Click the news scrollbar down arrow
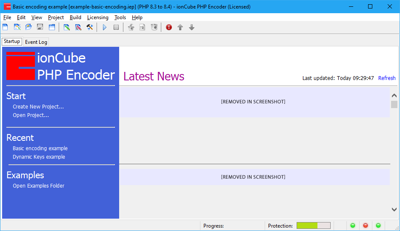Viewport: 400px width, 231px height. tap(394, 209)
